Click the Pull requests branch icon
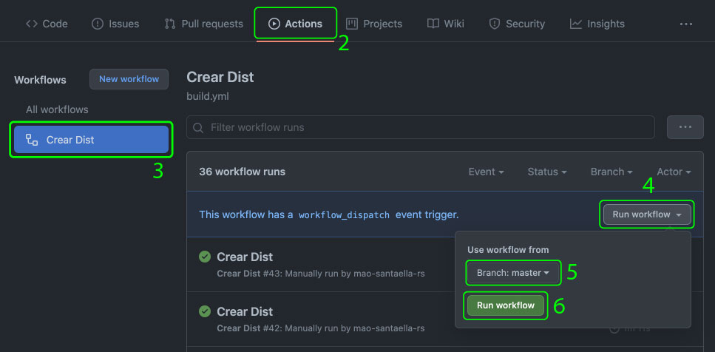 pos(170,24)
